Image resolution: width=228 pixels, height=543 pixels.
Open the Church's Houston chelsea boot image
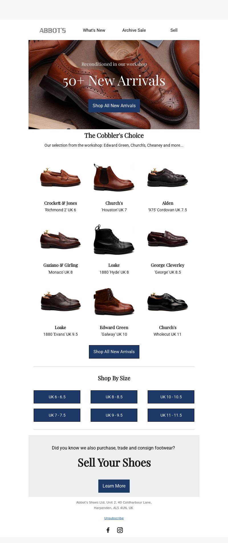point(114,177)
